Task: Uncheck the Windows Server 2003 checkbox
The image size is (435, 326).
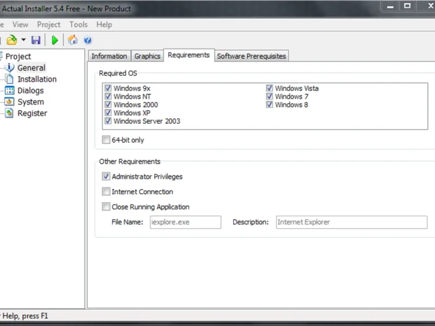Action: coord(108,121)
